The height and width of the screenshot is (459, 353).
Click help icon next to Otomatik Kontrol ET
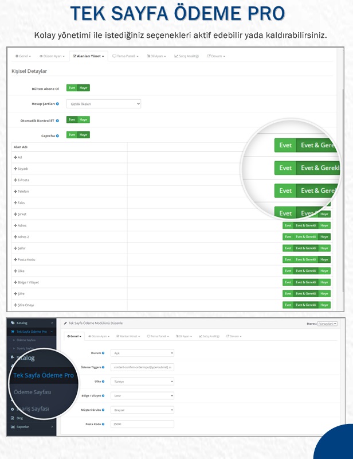click(x=57, y=120)
